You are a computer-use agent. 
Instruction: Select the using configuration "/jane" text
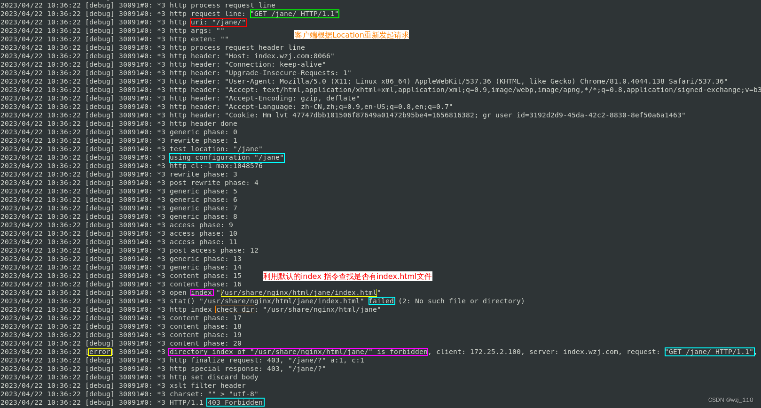point(227,157)
